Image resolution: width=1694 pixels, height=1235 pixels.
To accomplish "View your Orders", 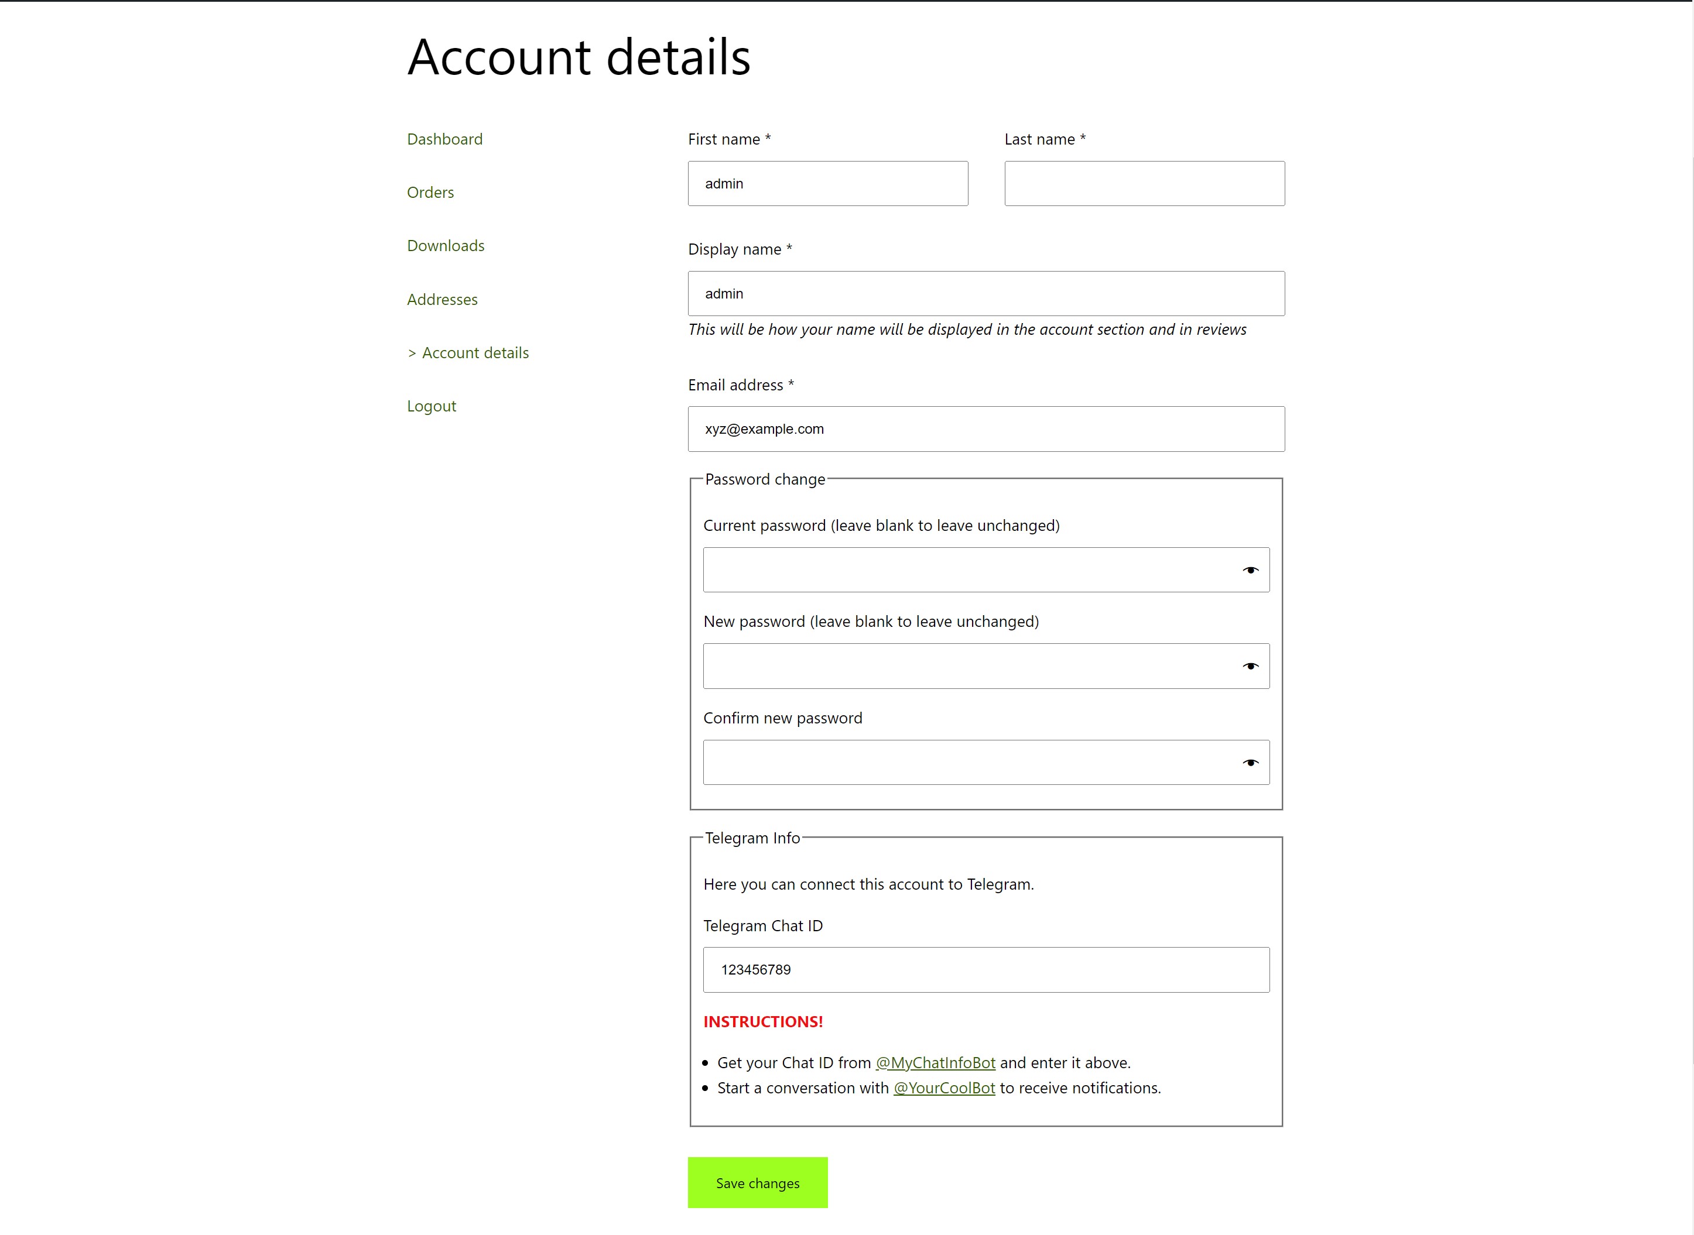I will click(x=430, y=192).
